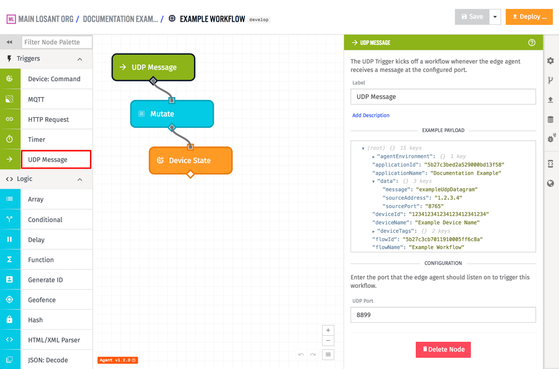Click the "flowName" payload row
The height and width of the screenshot is (369, 559).
418,247
